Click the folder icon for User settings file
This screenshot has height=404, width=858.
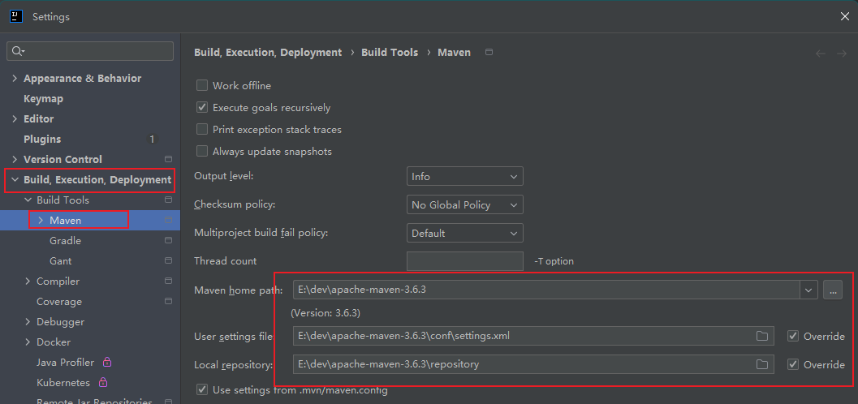click(x=761, y=336)
